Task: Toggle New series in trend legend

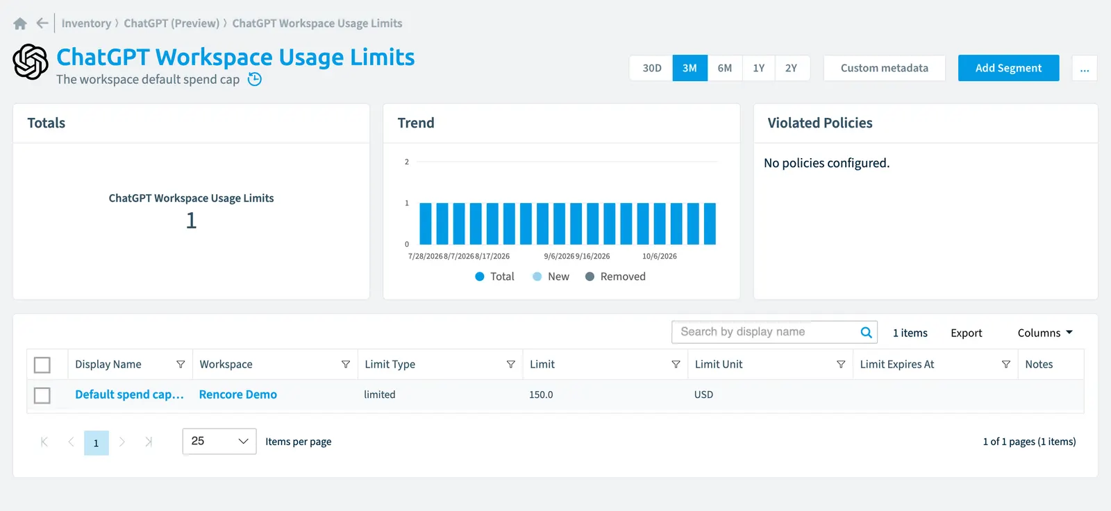Action: coord(551,277)
